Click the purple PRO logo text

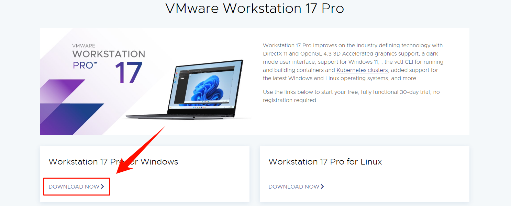point(85,65)
